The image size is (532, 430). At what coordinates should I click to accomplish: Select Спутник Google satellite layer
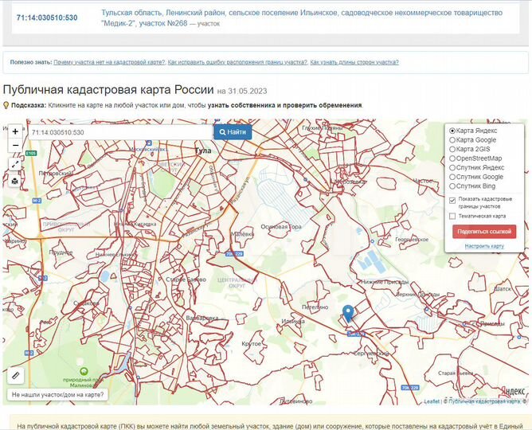coord(452,177)
